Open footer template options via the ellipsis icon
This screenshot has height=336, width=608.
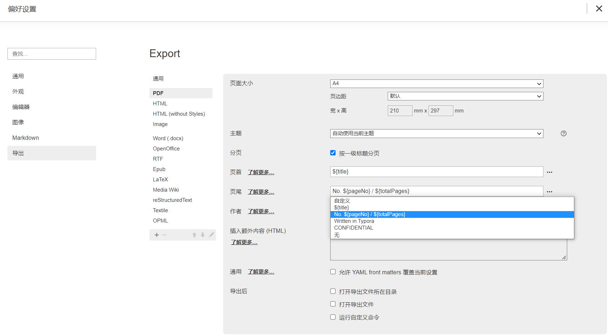tap(549, 192)
